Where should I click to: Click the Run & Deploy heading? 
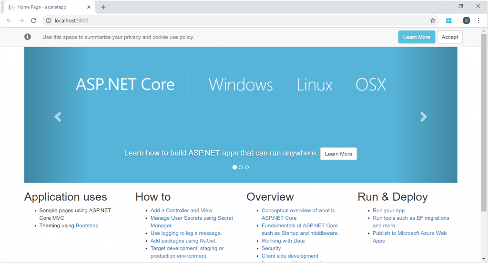point(393,197)
